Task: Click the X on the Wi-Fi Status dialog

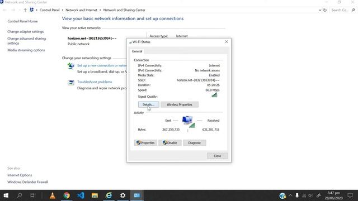Action: 227,42
